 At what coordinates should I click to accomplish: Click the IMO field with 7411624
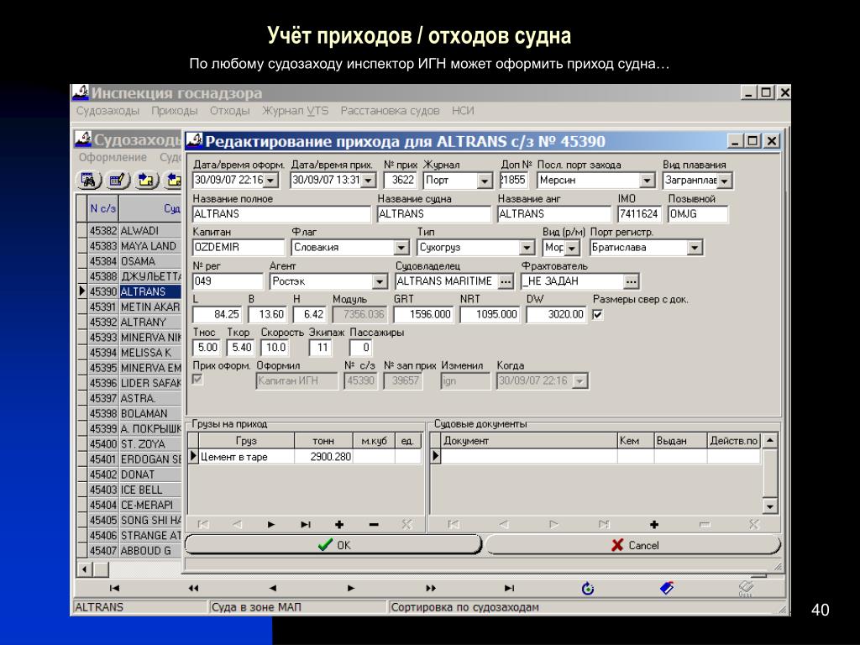pyautogui.click(x=639, y=214)
